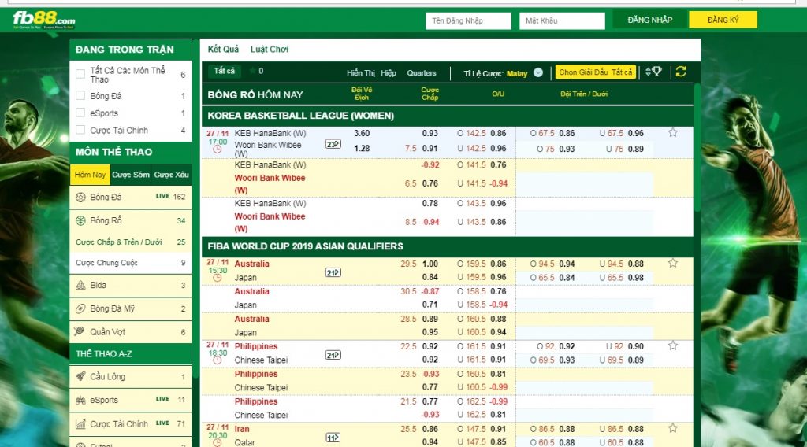Screen dimensions: 807x447
Task: Click the Bida billiards icon
Action: (80, 285)
